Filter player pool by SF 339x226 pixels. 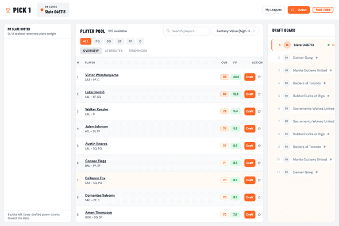click(120, 41)
